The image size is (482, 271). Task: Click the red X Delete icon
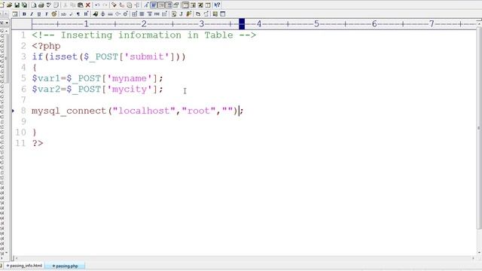click(x=88, y=5)
